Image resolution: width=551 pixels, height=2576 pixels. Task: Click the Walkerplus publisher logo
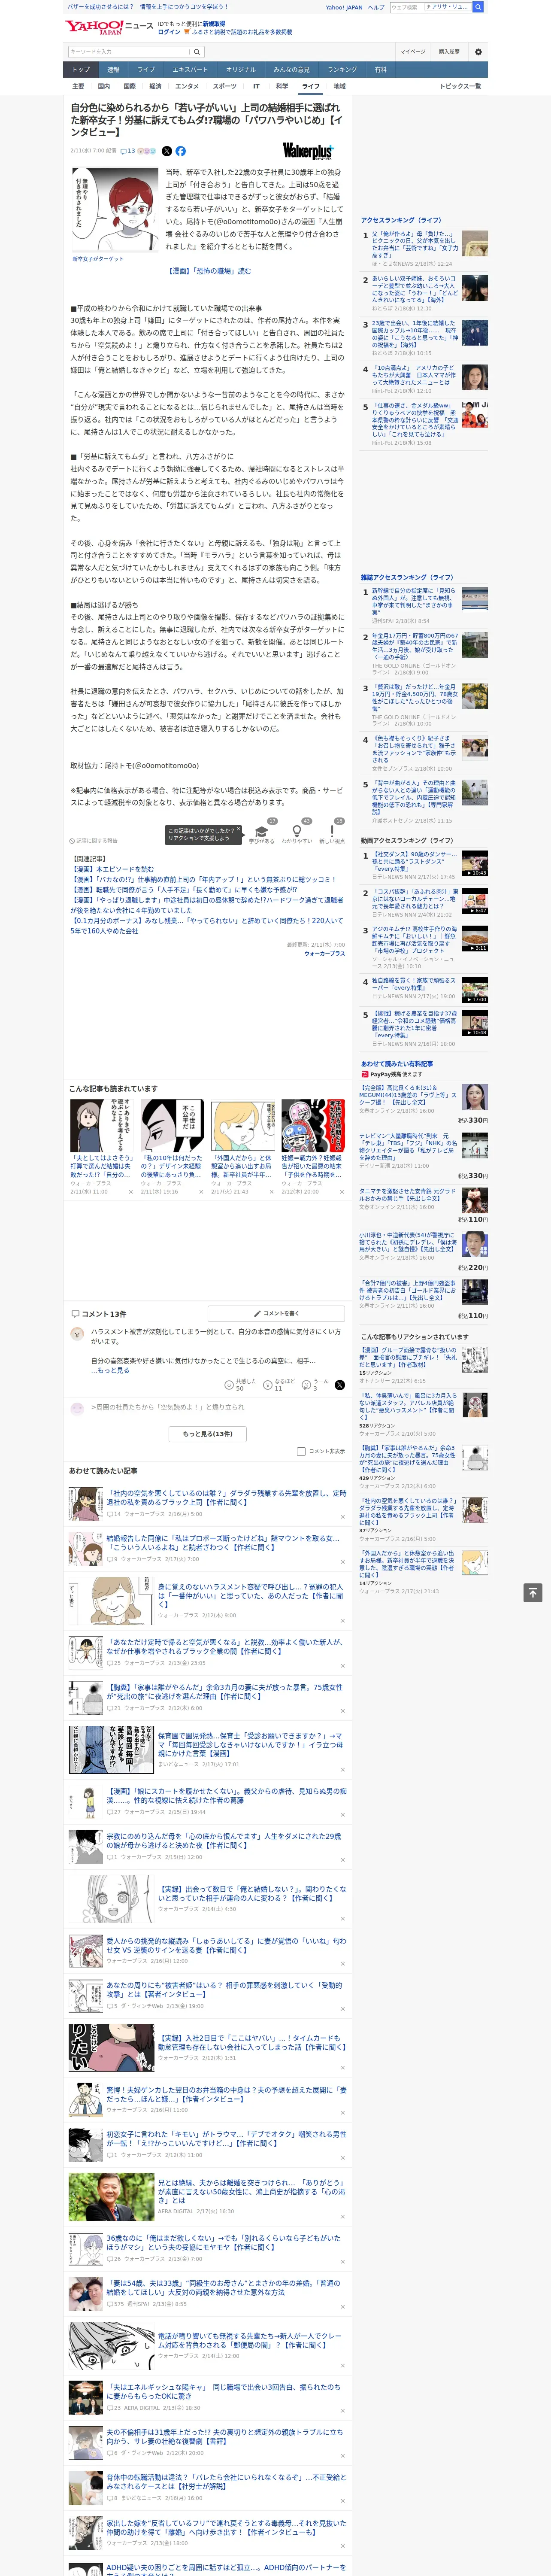click(308, 151)
